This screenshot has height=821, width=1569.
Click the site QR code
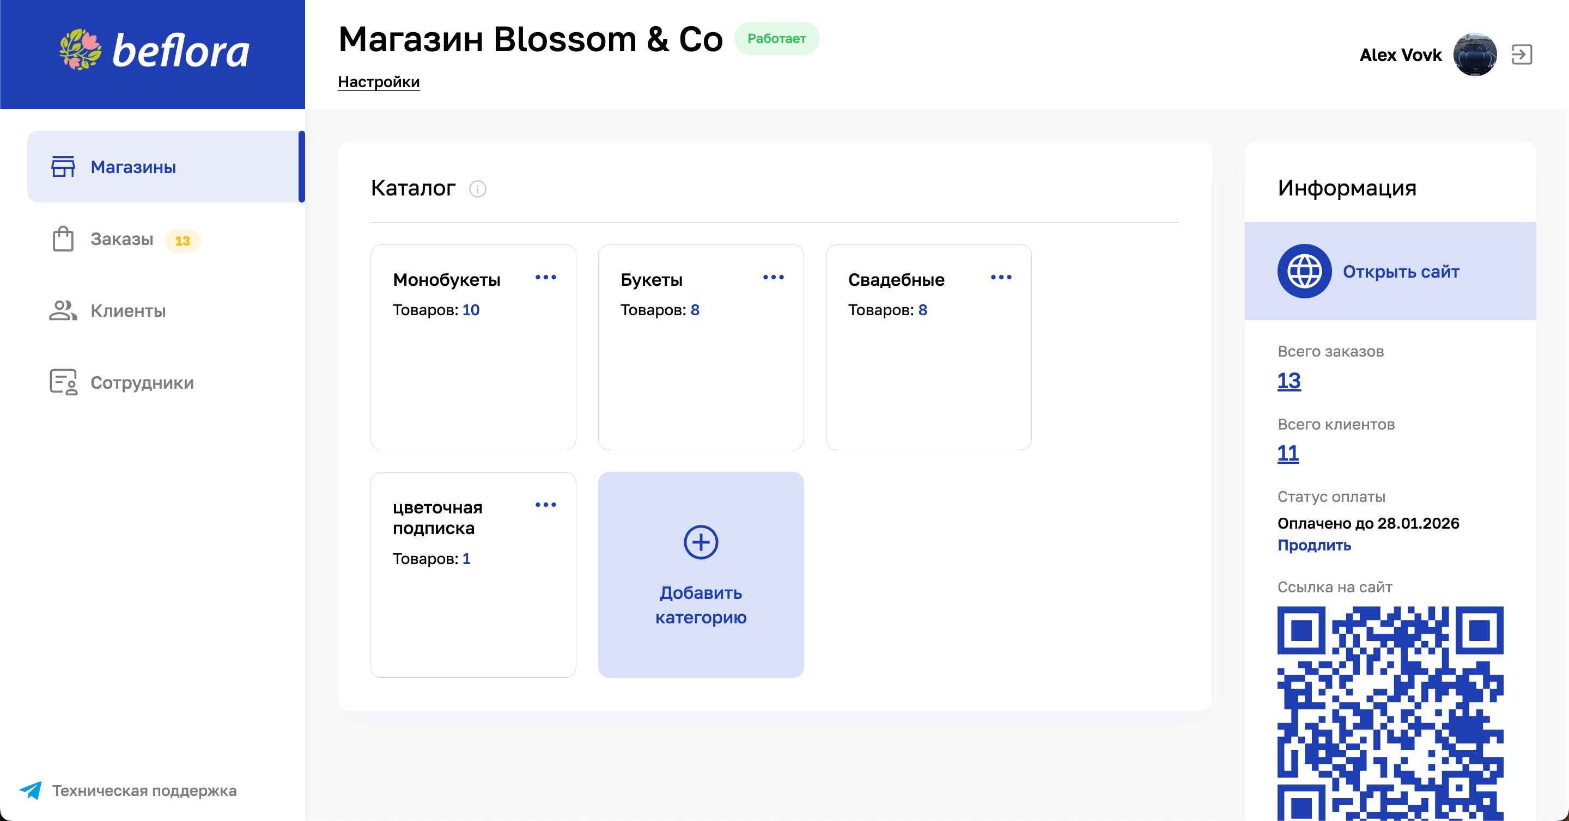tap(1390, 713)
